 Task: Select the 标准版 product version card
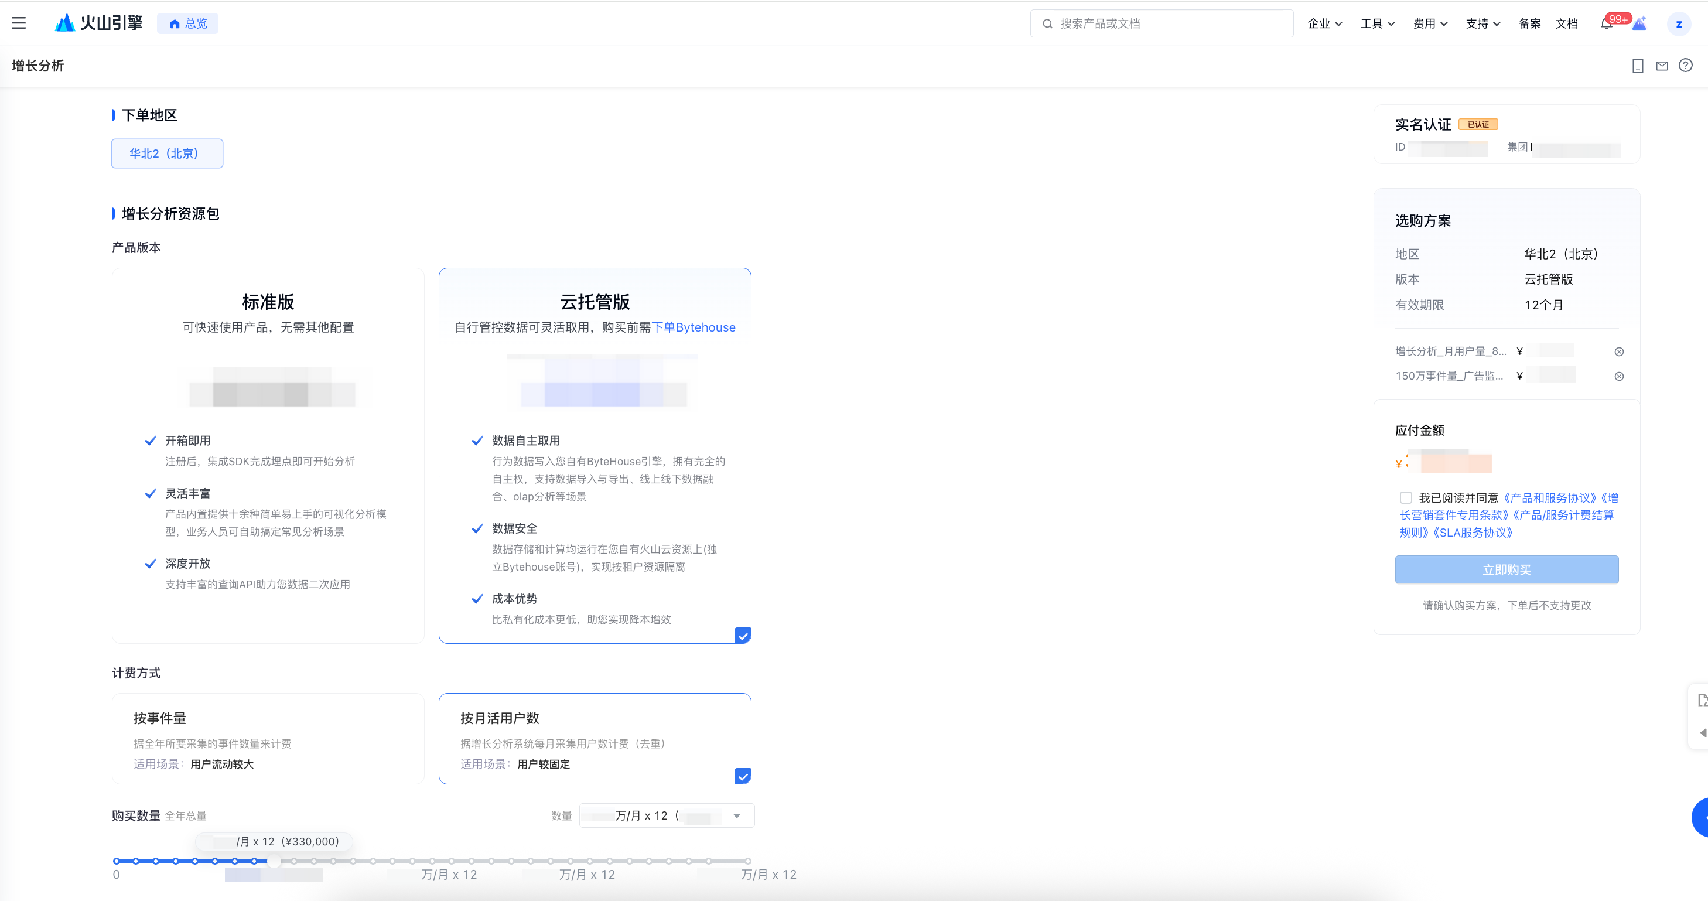click(x=268, y=455)
